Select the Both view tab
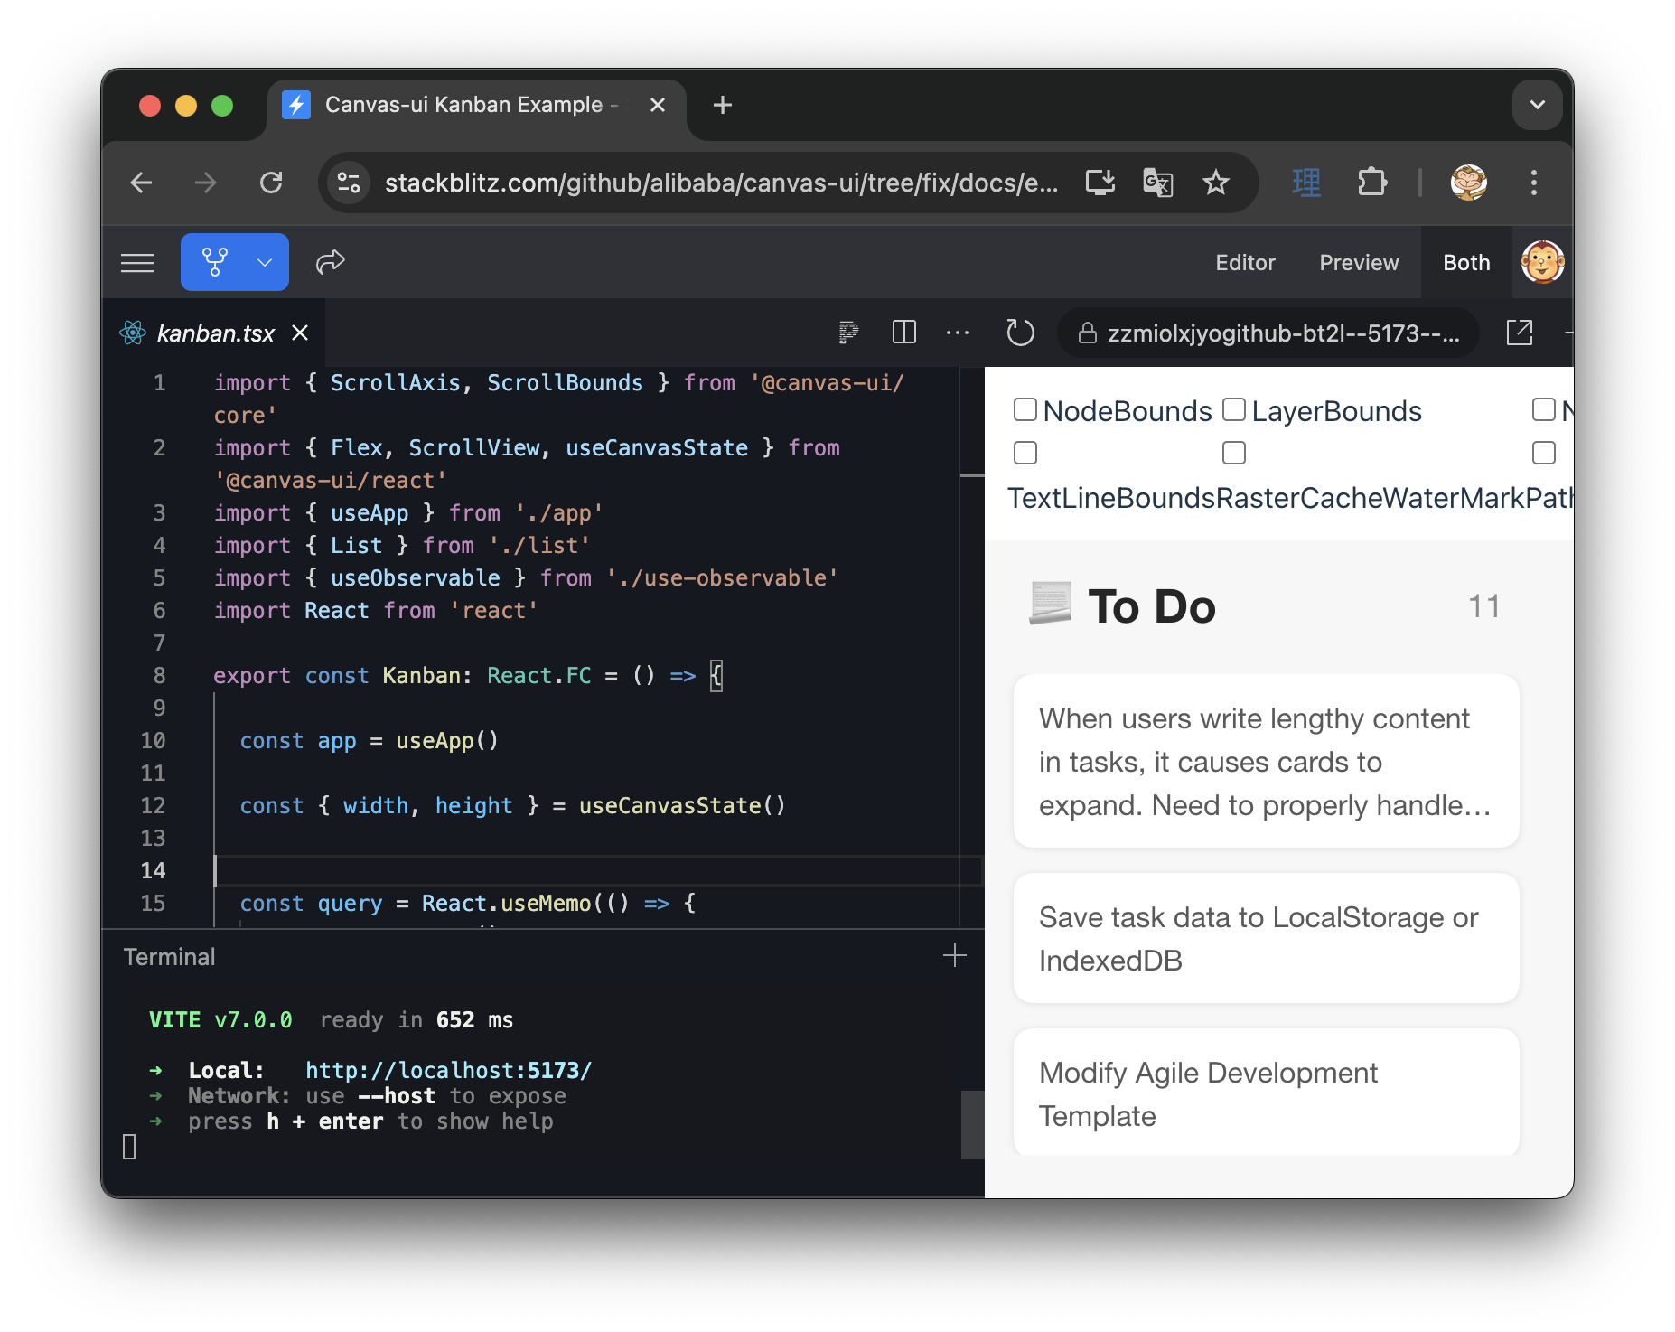 1466,263
